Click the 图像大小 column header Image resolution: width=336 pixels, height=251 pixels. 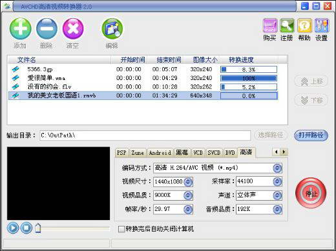tap(202, 59)
